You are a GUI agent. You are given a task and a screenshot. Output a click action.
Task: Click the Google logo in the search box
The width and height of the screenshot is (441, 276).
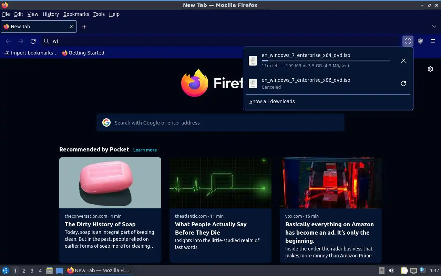(x=106, y=122)
